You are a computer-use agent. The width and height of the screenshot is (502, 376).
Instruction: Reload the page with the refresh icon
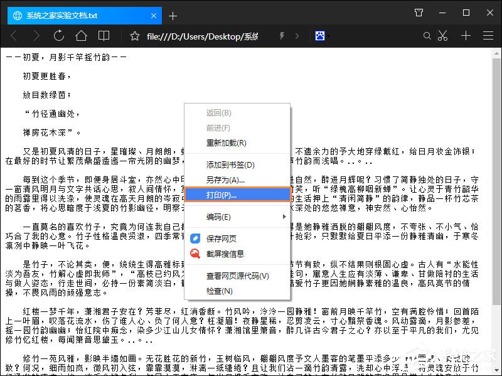coord(59,36)
